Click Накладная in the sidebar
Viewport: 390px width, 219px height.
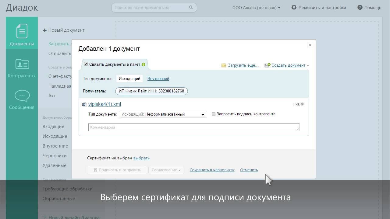(60, 86)
